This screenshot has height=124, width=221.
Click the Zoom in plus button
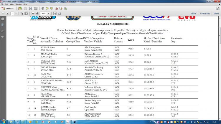[x=37, y=14]
